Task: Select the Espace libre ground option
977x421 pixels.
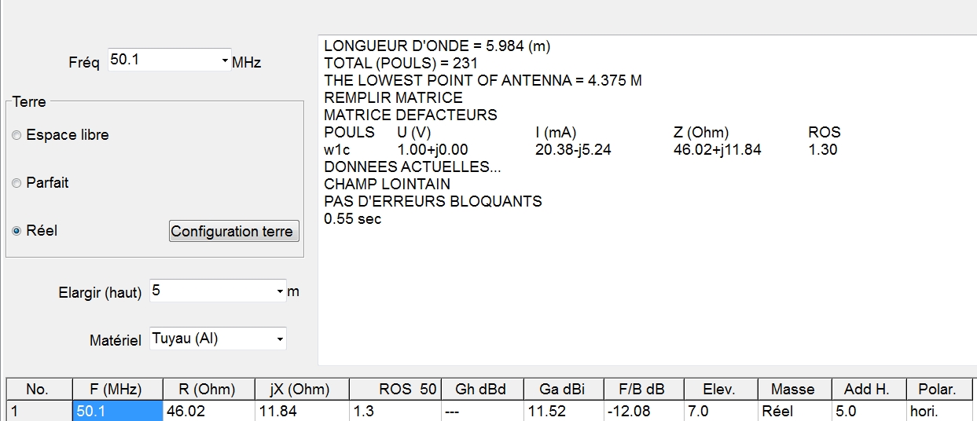Action: 60,135
